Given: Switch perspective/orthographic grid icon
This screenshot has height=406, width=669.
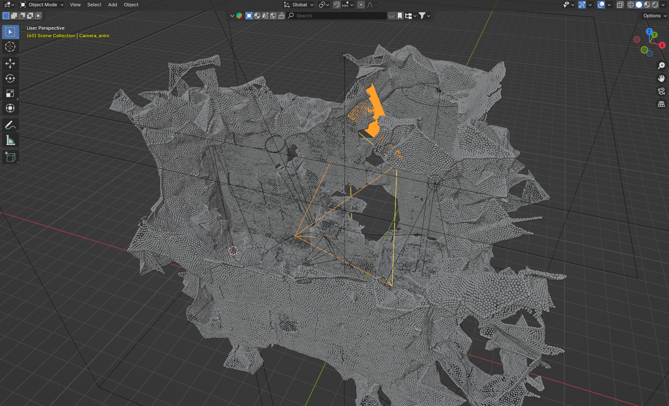Looking at the screenshot, I should (x=661, y=104).
